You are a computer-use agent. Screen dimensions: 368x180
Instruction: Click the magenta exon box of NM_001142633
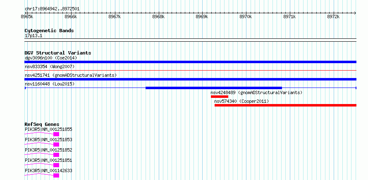tap(56, 175)
